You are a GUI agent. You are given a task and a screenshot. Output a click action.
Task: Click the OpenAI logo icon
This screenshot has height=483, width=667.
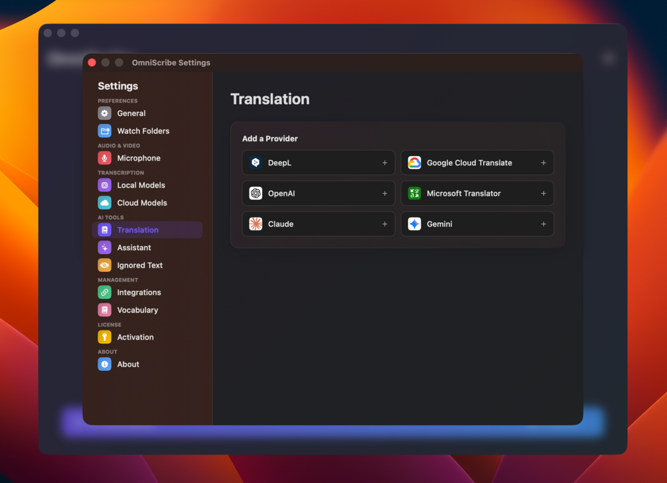click(x=256, y=194)
